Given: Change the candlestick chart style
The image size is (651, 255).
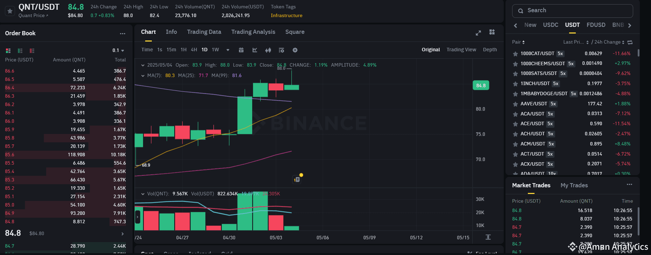Looking at the screenshot, I should (x=268, y=50).
